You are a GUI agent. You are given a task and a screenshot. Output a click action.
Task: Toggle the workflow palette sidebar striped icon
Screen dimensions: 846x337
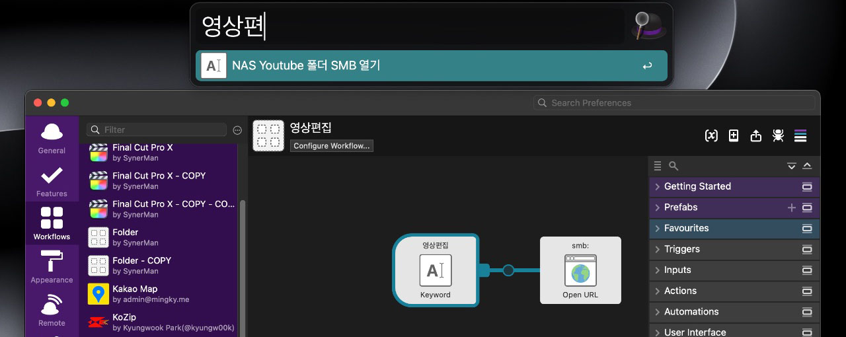(800, 135)
